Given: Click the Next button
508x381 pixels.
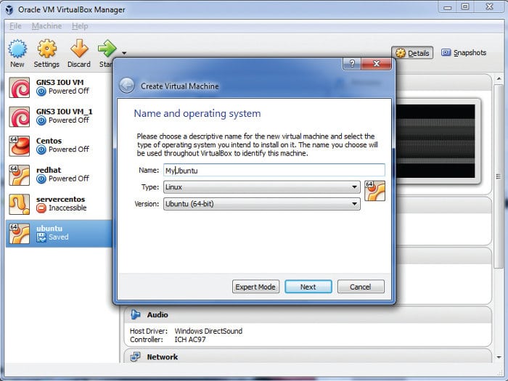Looking at the screenshot, I should [x=308, y=287].
